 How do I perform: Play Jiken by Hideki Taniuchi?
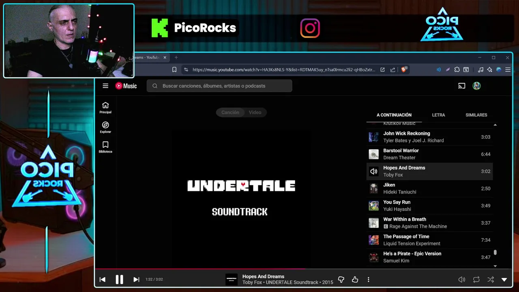429,189
